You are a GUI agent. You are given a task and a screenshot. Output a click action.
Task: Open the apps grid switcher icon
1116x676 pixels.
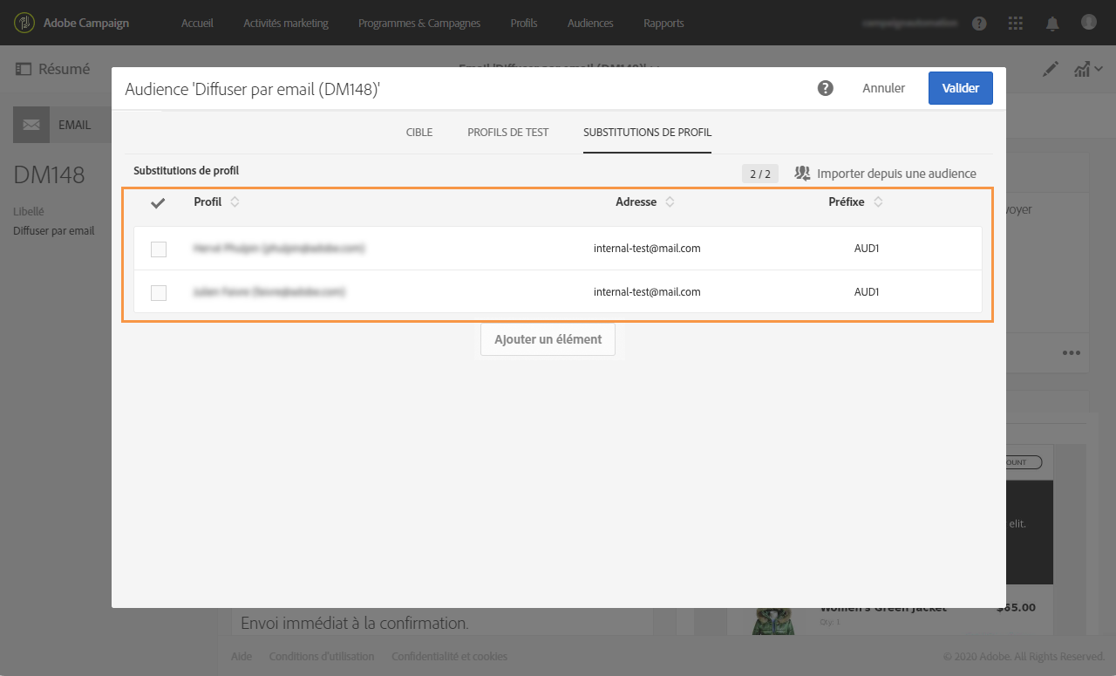(1016, 24)
